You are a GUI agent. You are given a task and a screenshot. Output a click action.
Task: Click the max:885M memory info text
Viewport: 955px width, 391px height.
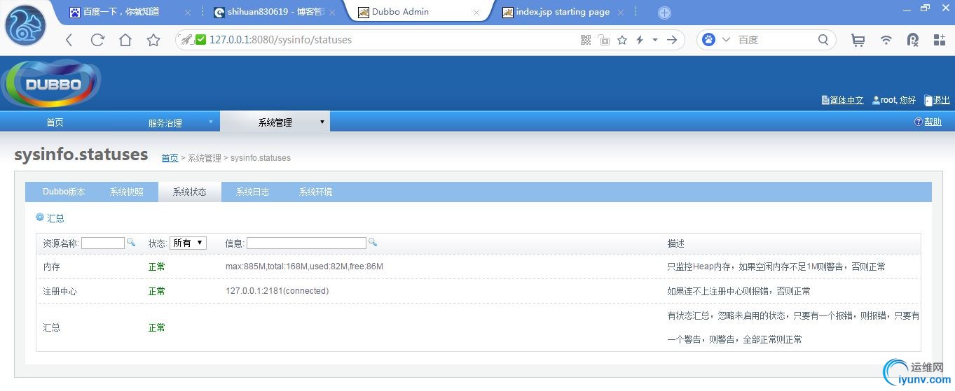pyautogui.click(x=304, y=266)
